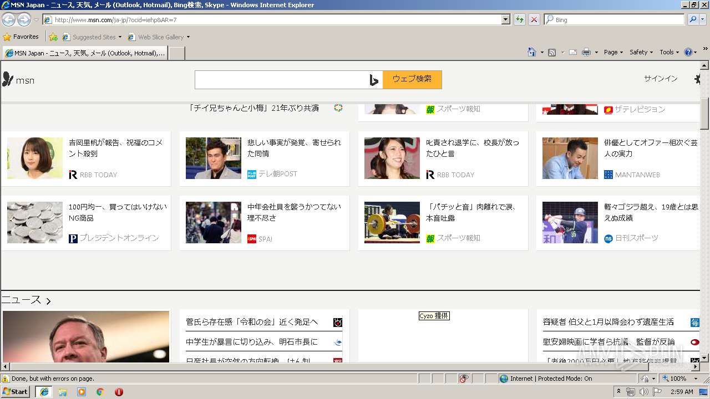Read 慰安婦映画に学者ら抗議 headline

[x=609, y=342]
